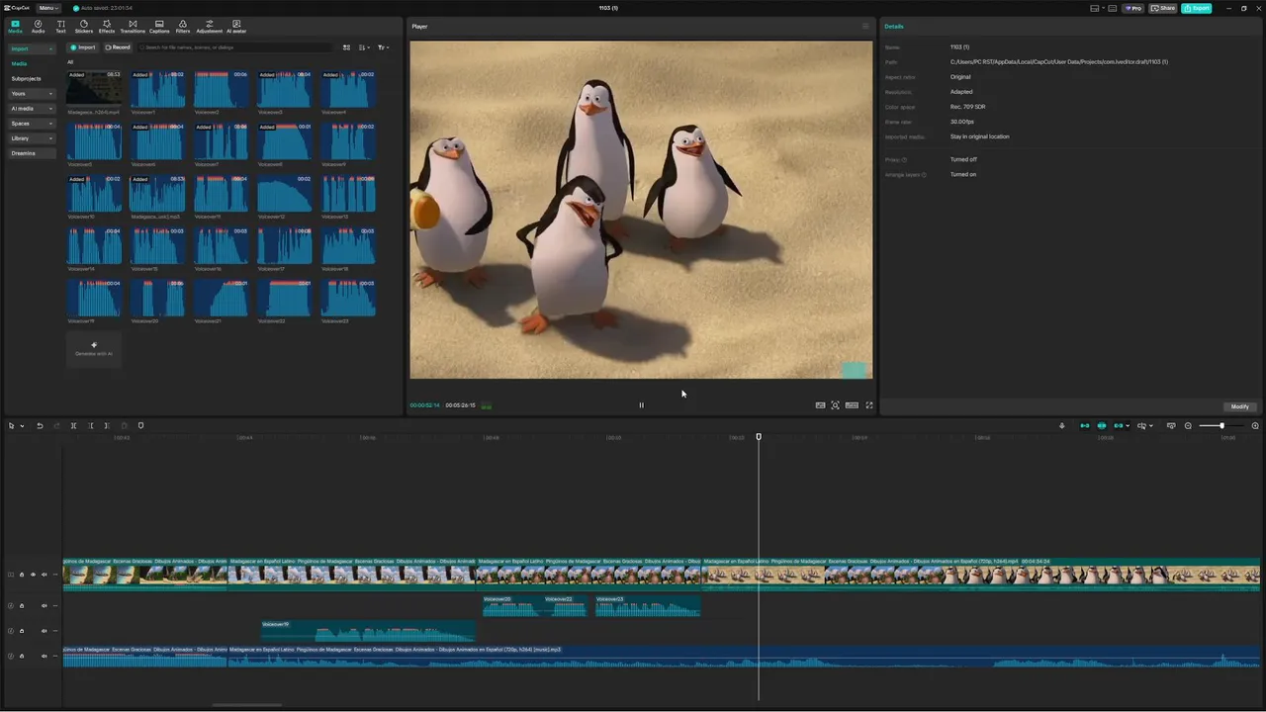Viewport: 1266px width, 712px height.
Task: Expand the AI media section
Action: 32,109
